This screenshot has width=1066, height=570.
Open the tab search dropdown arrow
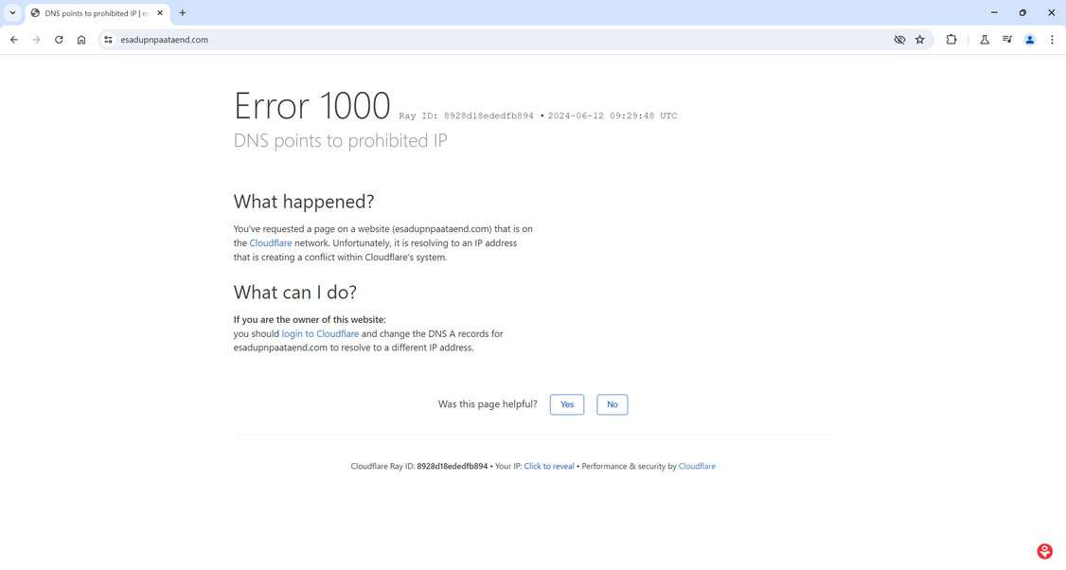click(x=12, y=13)
